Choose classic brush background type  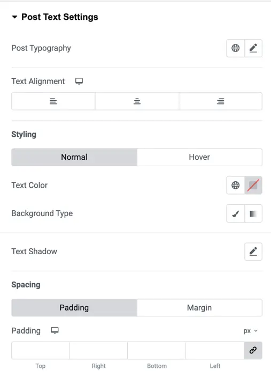236,213
